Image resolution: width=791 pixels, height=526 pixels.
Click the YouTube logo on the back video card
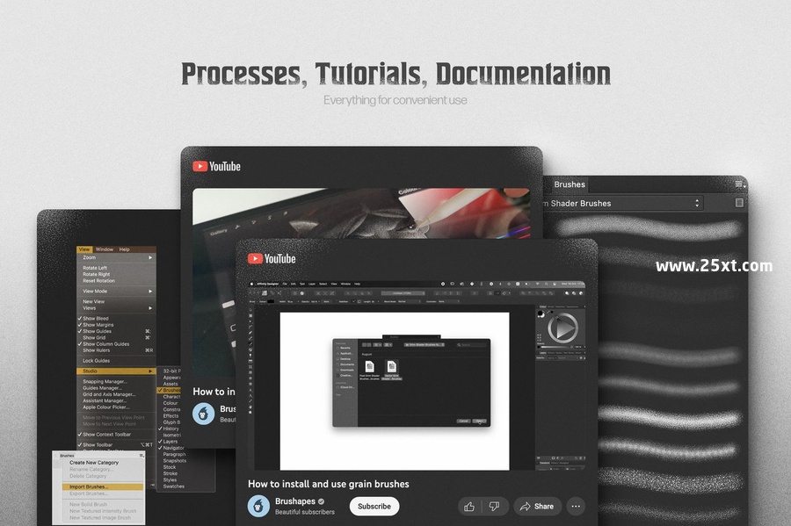[216, 166]
